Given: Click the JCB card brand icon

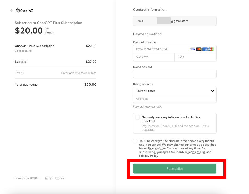Looking at the screenshot, I should coord(211,49).
